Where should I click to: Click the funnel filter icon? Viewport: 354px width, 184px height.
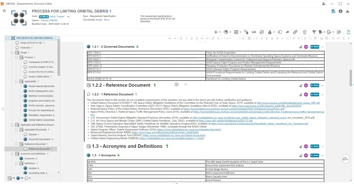pyautogui.click(x=314, y=32)
